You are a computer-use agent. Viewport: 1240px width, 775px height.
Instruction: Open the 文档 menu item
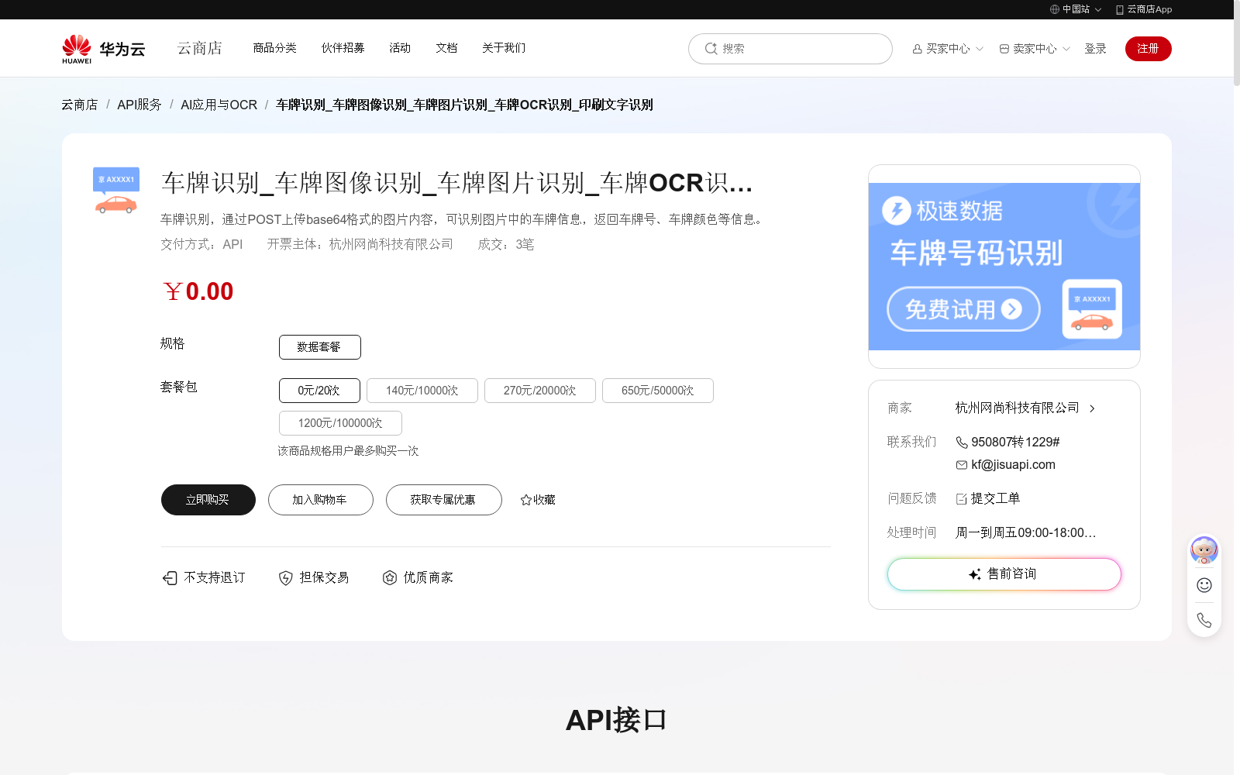(446, 48)
